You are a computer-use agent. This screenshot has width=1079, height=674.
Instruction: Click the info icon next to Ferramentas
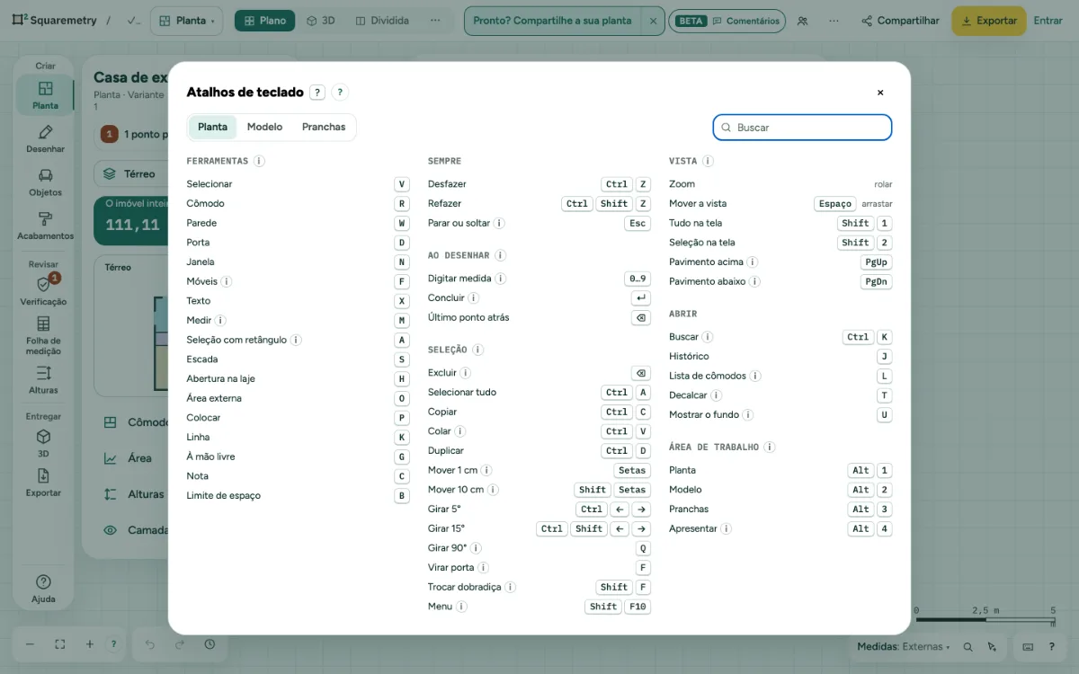coord(259,161)
